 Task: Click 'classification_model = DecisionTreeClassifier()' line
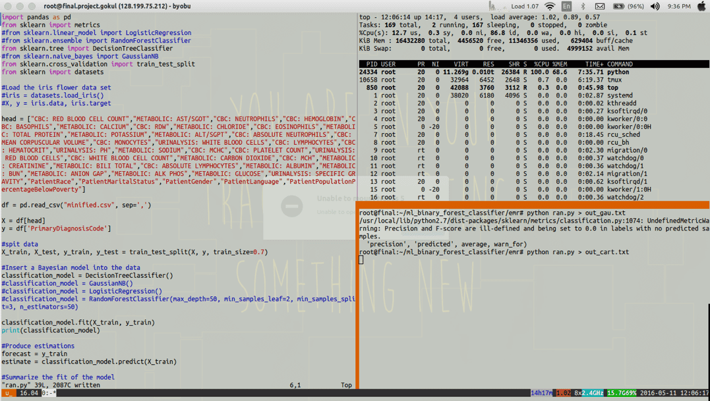(x=87, y=275)
